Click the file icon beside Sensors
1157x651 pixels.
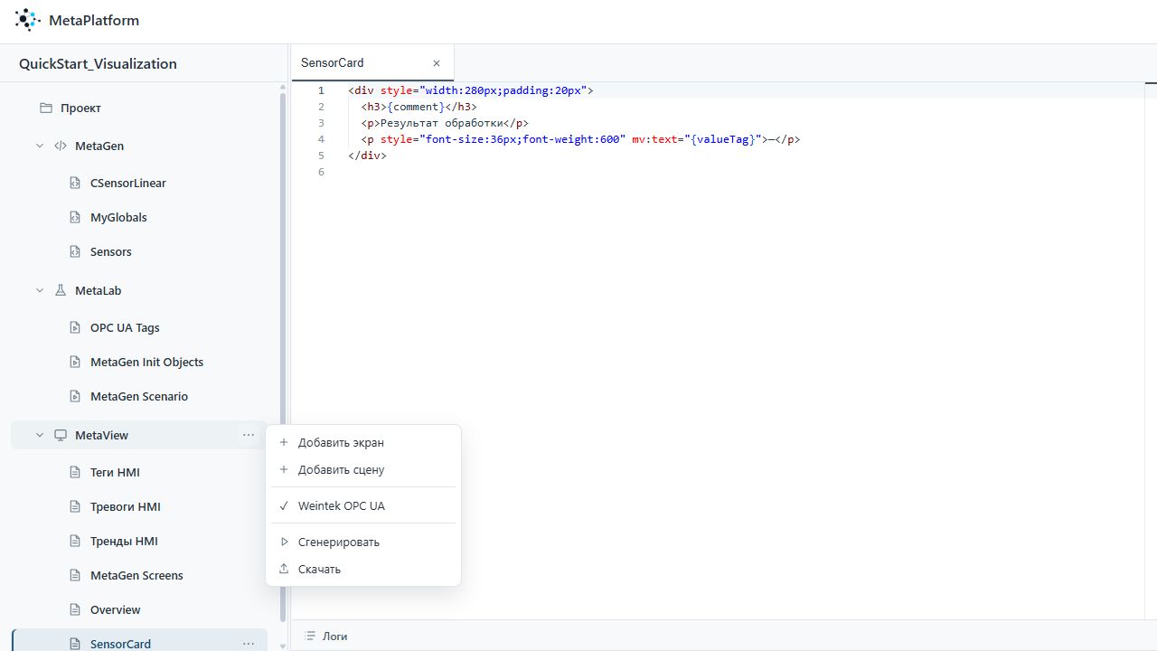pos(75,251)
